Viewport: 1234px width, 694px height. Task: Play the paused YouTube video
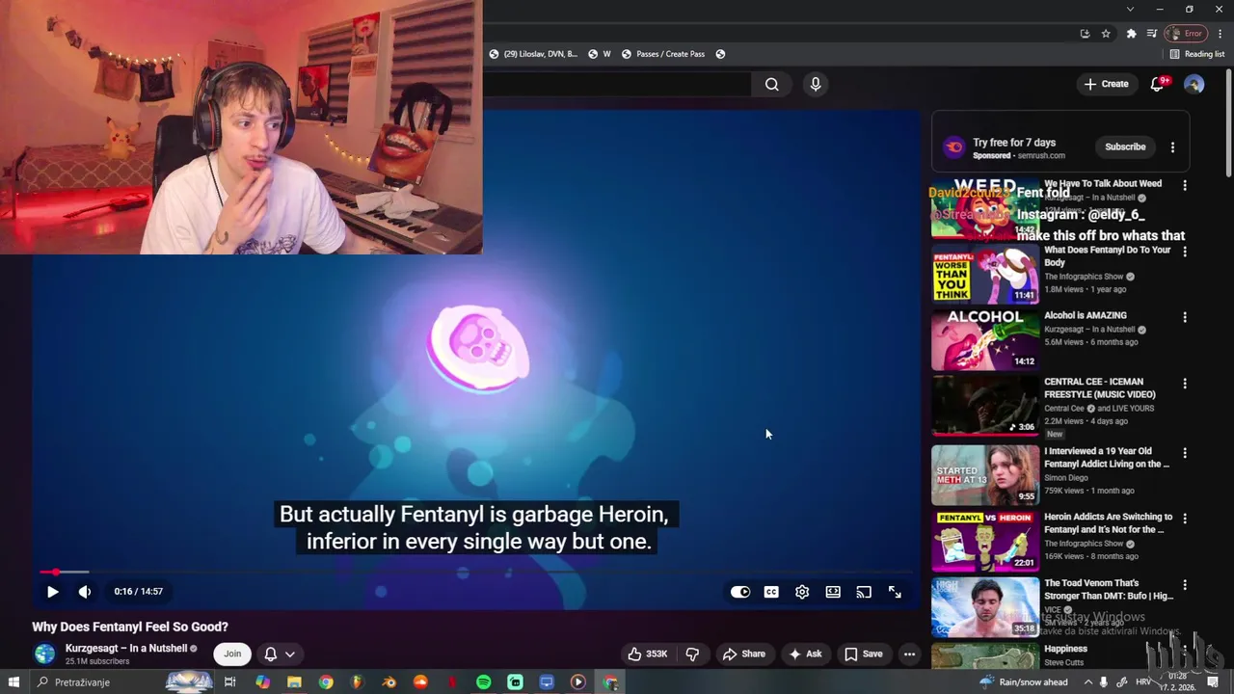coord(52,592)
